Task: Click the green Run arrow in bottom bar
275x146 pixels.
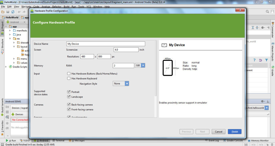Action: coord(7,140)
